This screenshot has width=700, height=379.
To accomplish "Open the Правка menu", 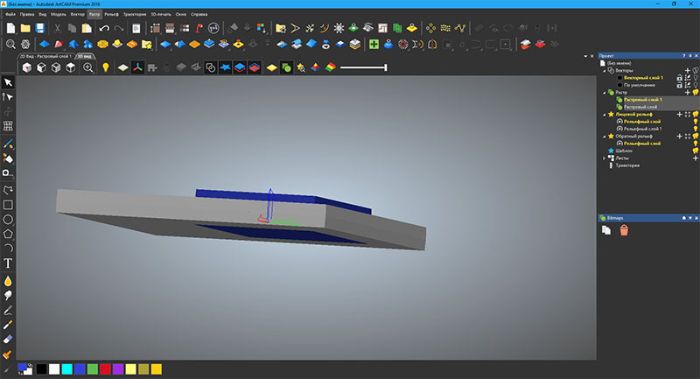I will pyautogui.click(x=27, y=14).
